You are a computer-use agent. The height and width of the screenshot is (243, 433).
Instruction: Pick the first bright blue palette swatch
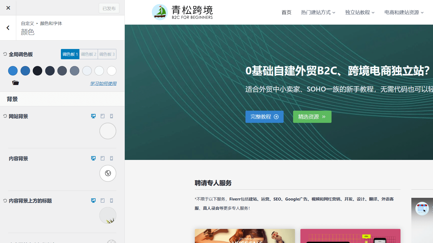(13, 71)
